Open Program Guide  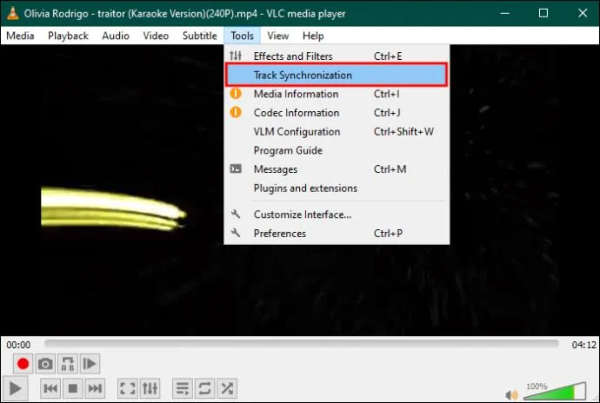[337, 150]
